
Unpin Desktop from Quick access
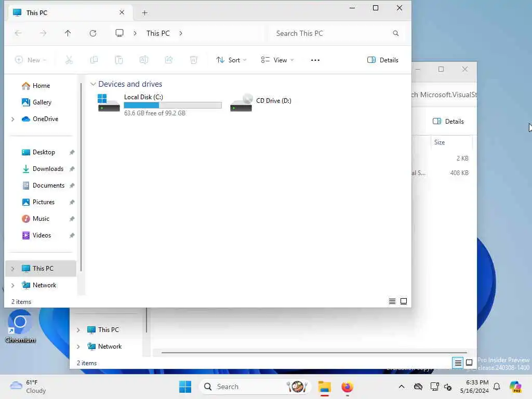(72, 152)
